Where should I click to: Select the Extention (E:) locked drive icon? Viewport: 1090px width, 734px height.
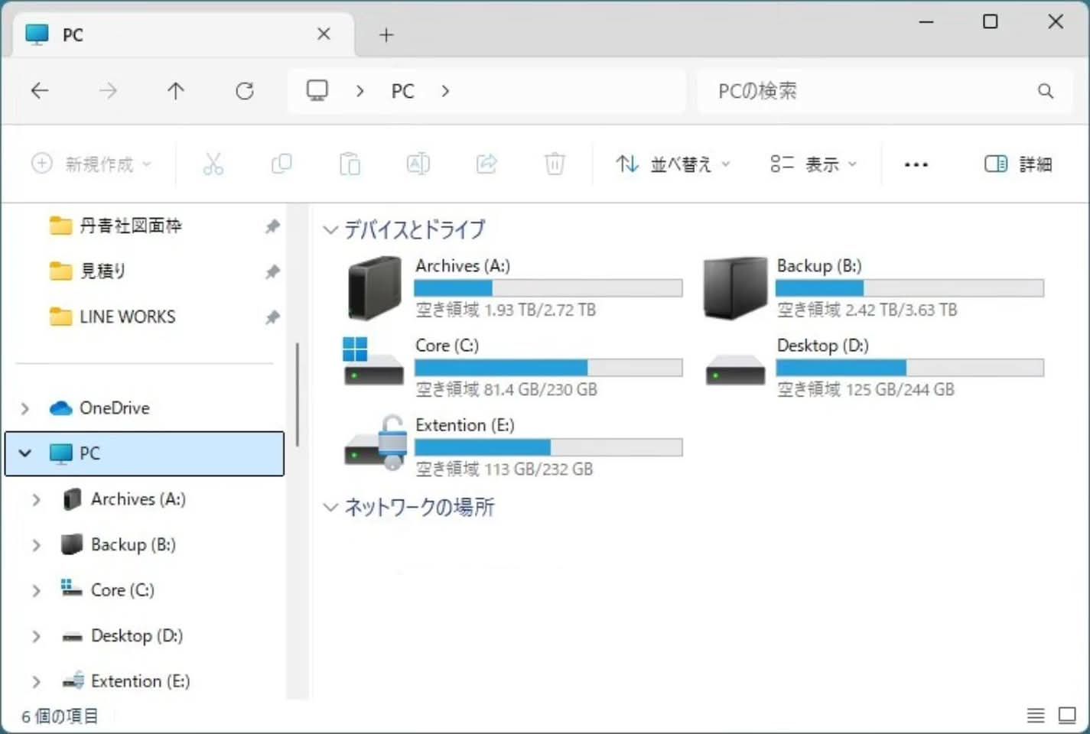coord(376,442)
